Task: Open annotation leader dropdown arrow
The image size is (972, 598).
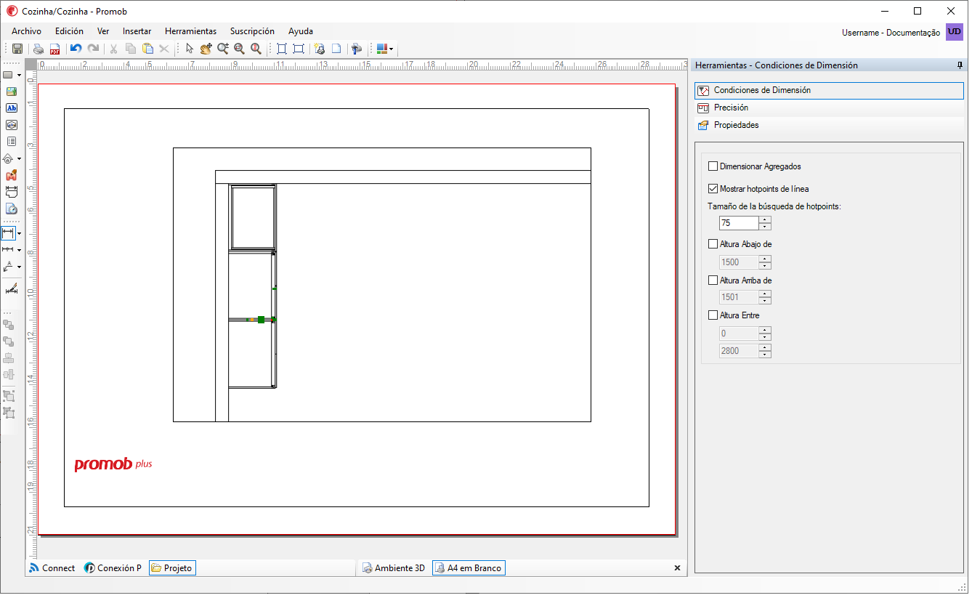Action: coord(19,267)
